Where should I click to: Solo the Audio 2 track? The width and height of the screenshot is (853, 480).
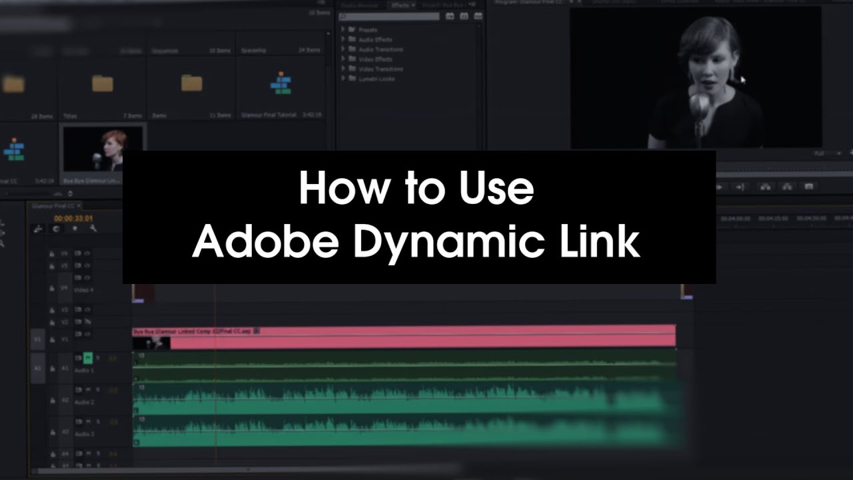point(98,390)
